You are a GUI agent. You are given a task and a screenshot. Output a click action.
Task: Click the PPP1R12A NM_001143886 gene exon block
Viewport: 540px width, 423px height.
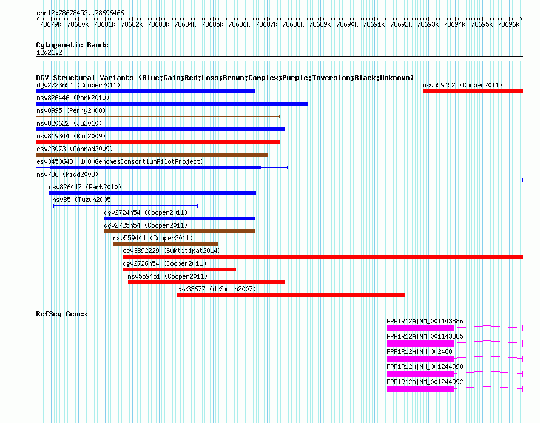tap(420, 328)
